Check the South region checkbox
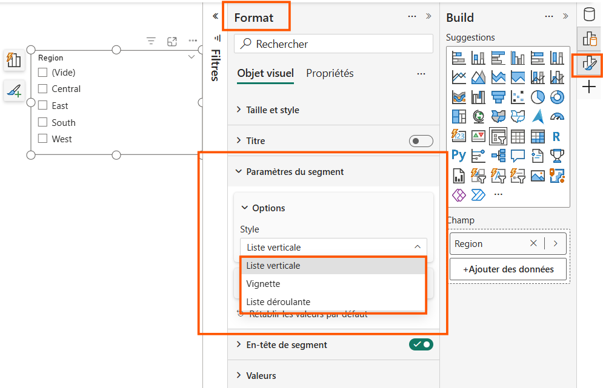Image resolution: width=603 pixels, height=388 pixels. click(42, 122)
